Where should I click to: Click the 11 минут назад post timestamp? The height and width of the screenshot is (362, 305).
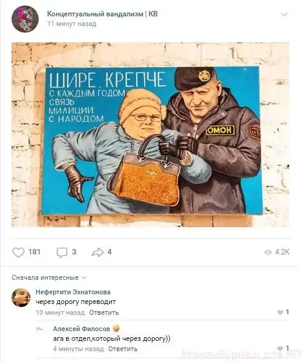tap(71, 24)
